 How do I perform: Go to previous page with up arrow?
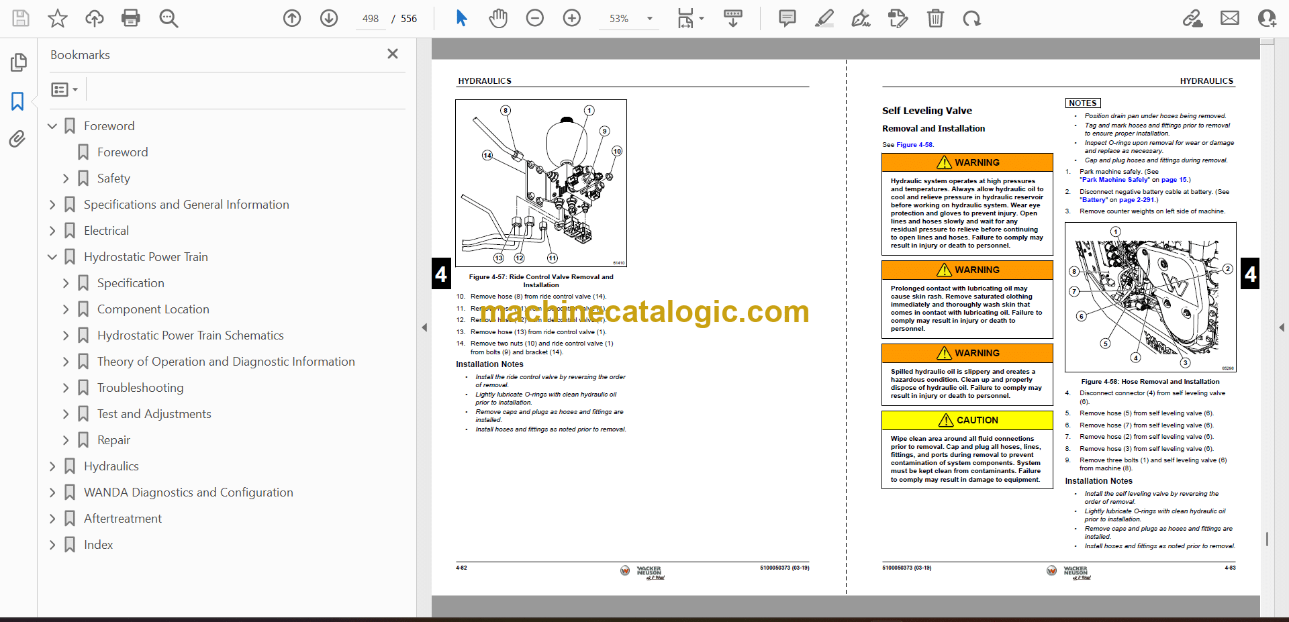click(292, 18)
